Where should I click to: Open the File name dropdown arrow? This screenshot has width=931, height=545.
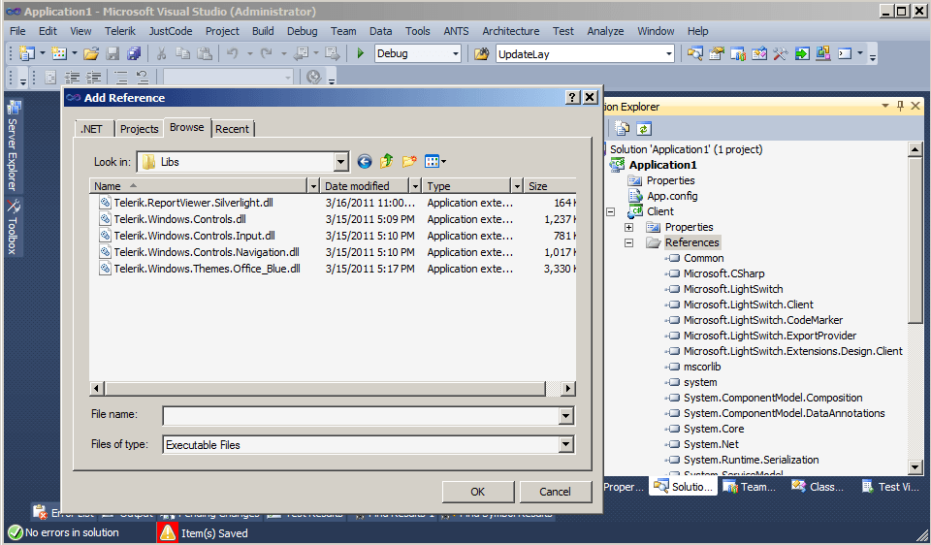(x=565, y=416)
